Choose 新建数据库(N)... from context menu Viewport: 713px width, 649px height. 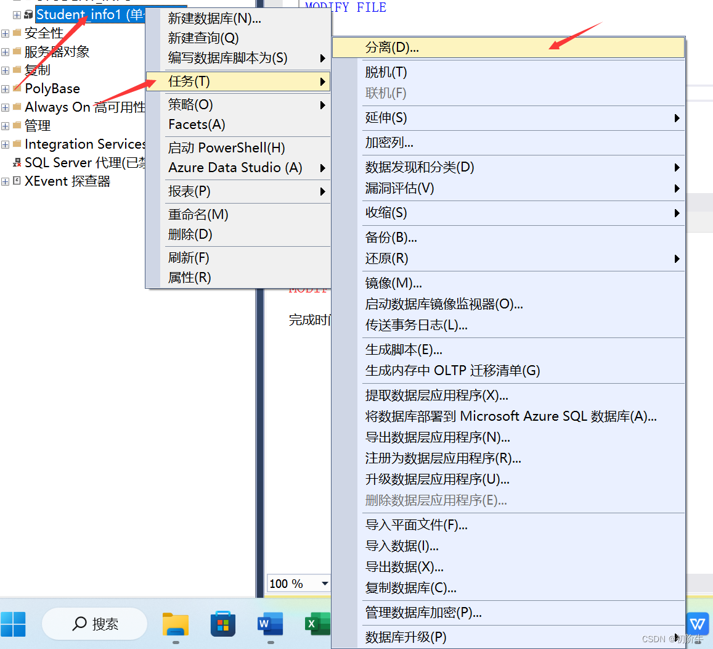point(238,19)
